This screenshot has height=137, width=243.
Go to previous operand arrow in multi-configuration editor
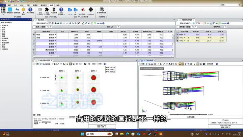tap(192, 27)
